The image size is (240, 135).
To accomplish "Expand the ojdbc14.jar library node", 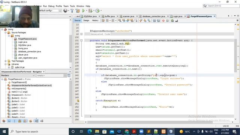I will [x=9, y=67].
